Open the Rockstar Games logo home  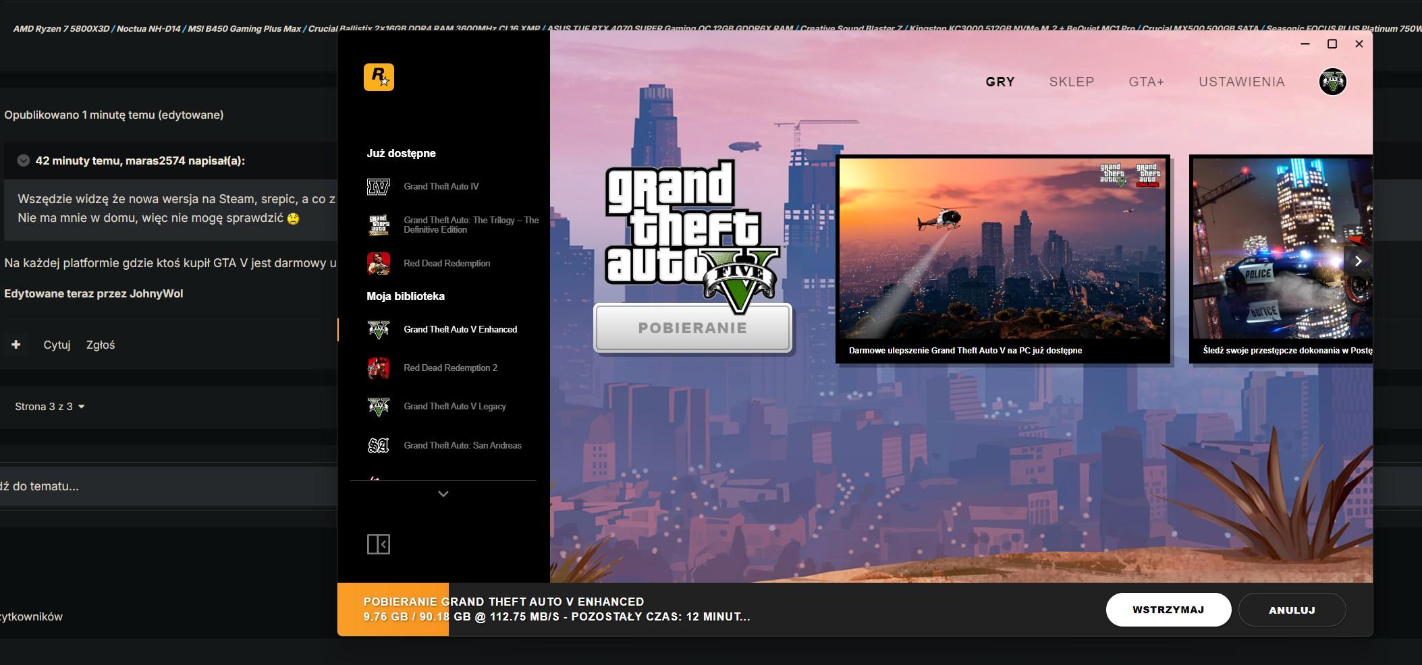pos(379,77)
